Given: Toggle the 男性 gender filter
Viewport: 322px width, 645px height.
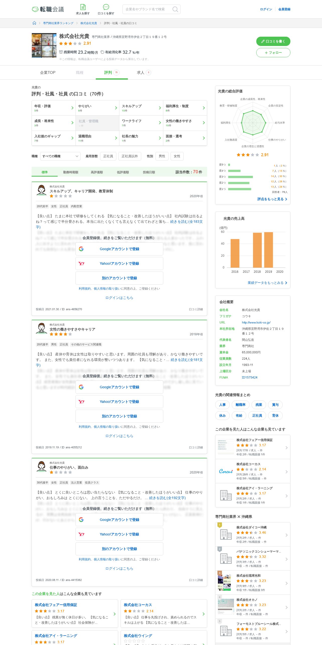Looking at the screenshot, I should point(162,156).
